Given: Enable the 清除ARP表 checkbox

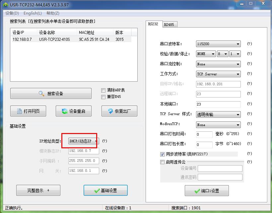Looking at the screenshot, I should point(103,90).
